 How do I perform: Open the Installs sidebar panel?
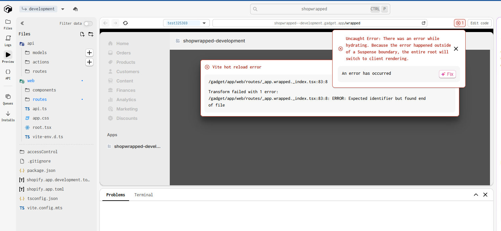pos(8,116)
